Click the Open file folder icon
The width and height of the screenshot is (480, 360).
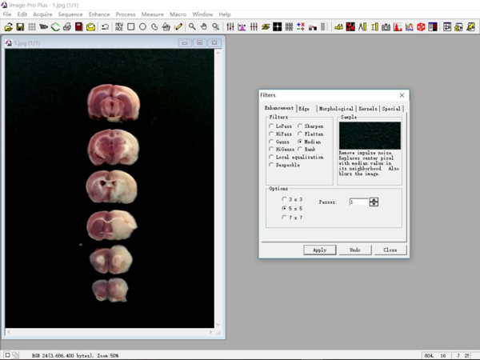point(8,27)
